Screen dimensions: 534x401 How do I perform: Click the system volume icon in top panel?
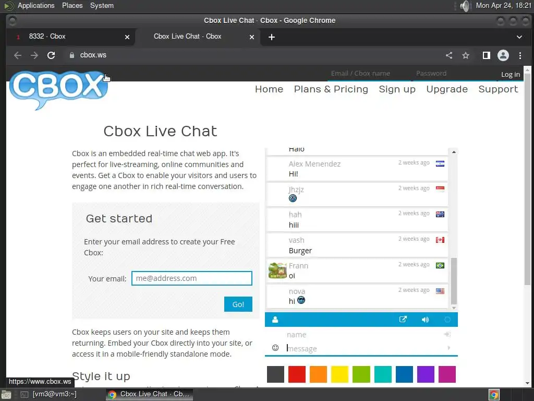465,6
